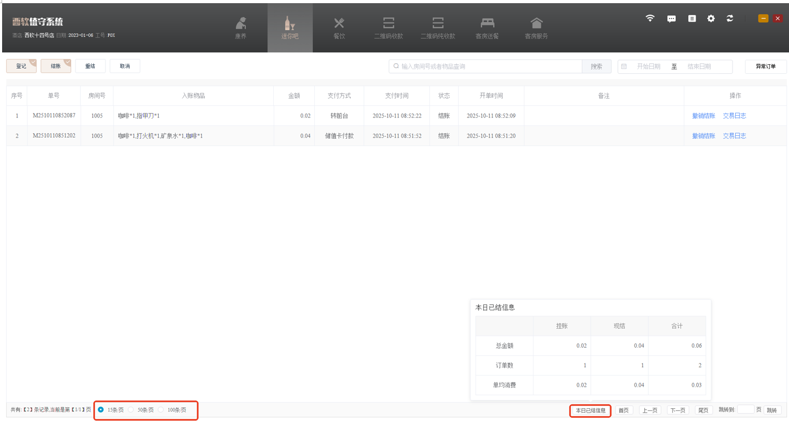
Task: Click the 本日已结信息 button
Action: coord(590,410)
